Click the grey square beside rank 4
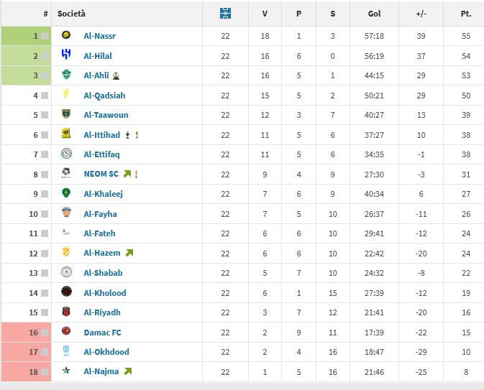The width and height of the screenshot is (484, 390). coord(45,96)
